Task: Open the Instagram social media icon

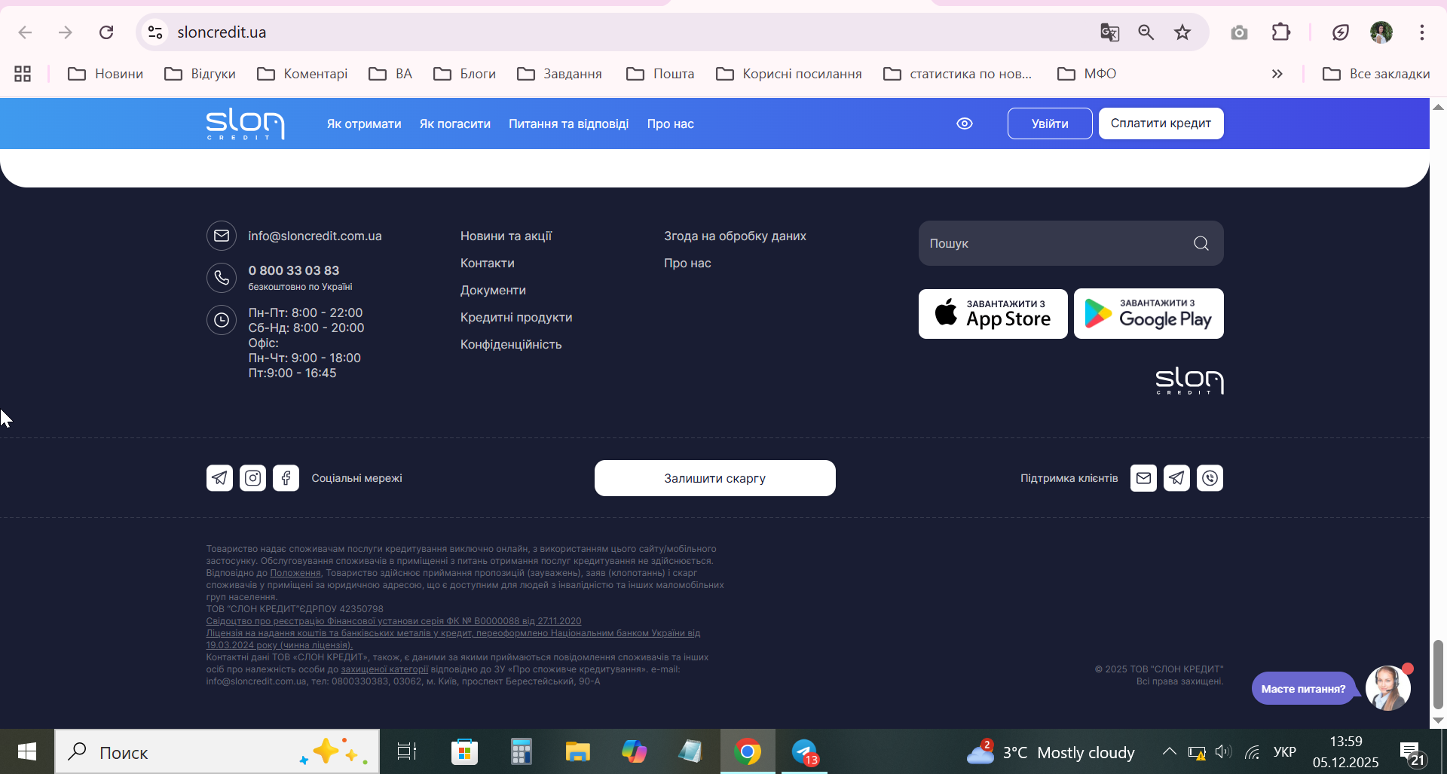Action: (x=252, y=478)
